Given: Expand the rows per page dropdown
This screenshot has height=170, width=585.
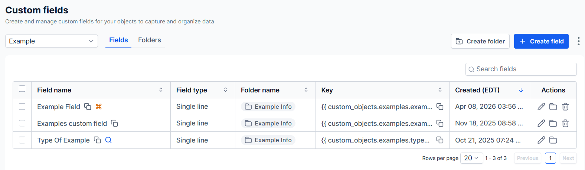Looking at the screenshot, I should (471, 158).
